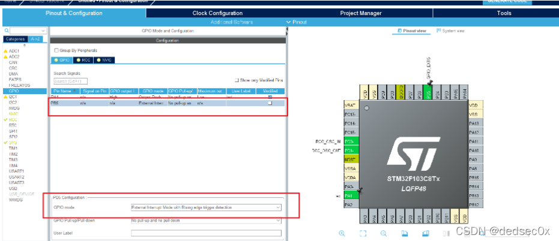The image size is (559, 241).
Task: Select the PA10 pin on the chip
Action: tap(476, 150)
